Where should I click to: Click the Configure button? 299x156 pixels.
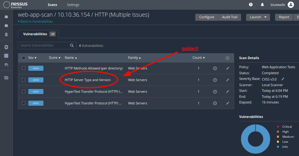click(206, 17)
